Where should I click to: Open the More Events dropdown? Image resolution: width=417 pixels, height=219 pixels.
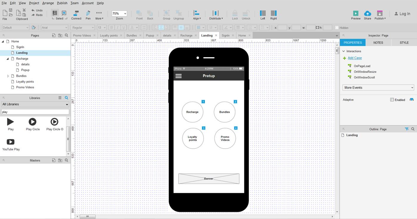click(378, 88)
